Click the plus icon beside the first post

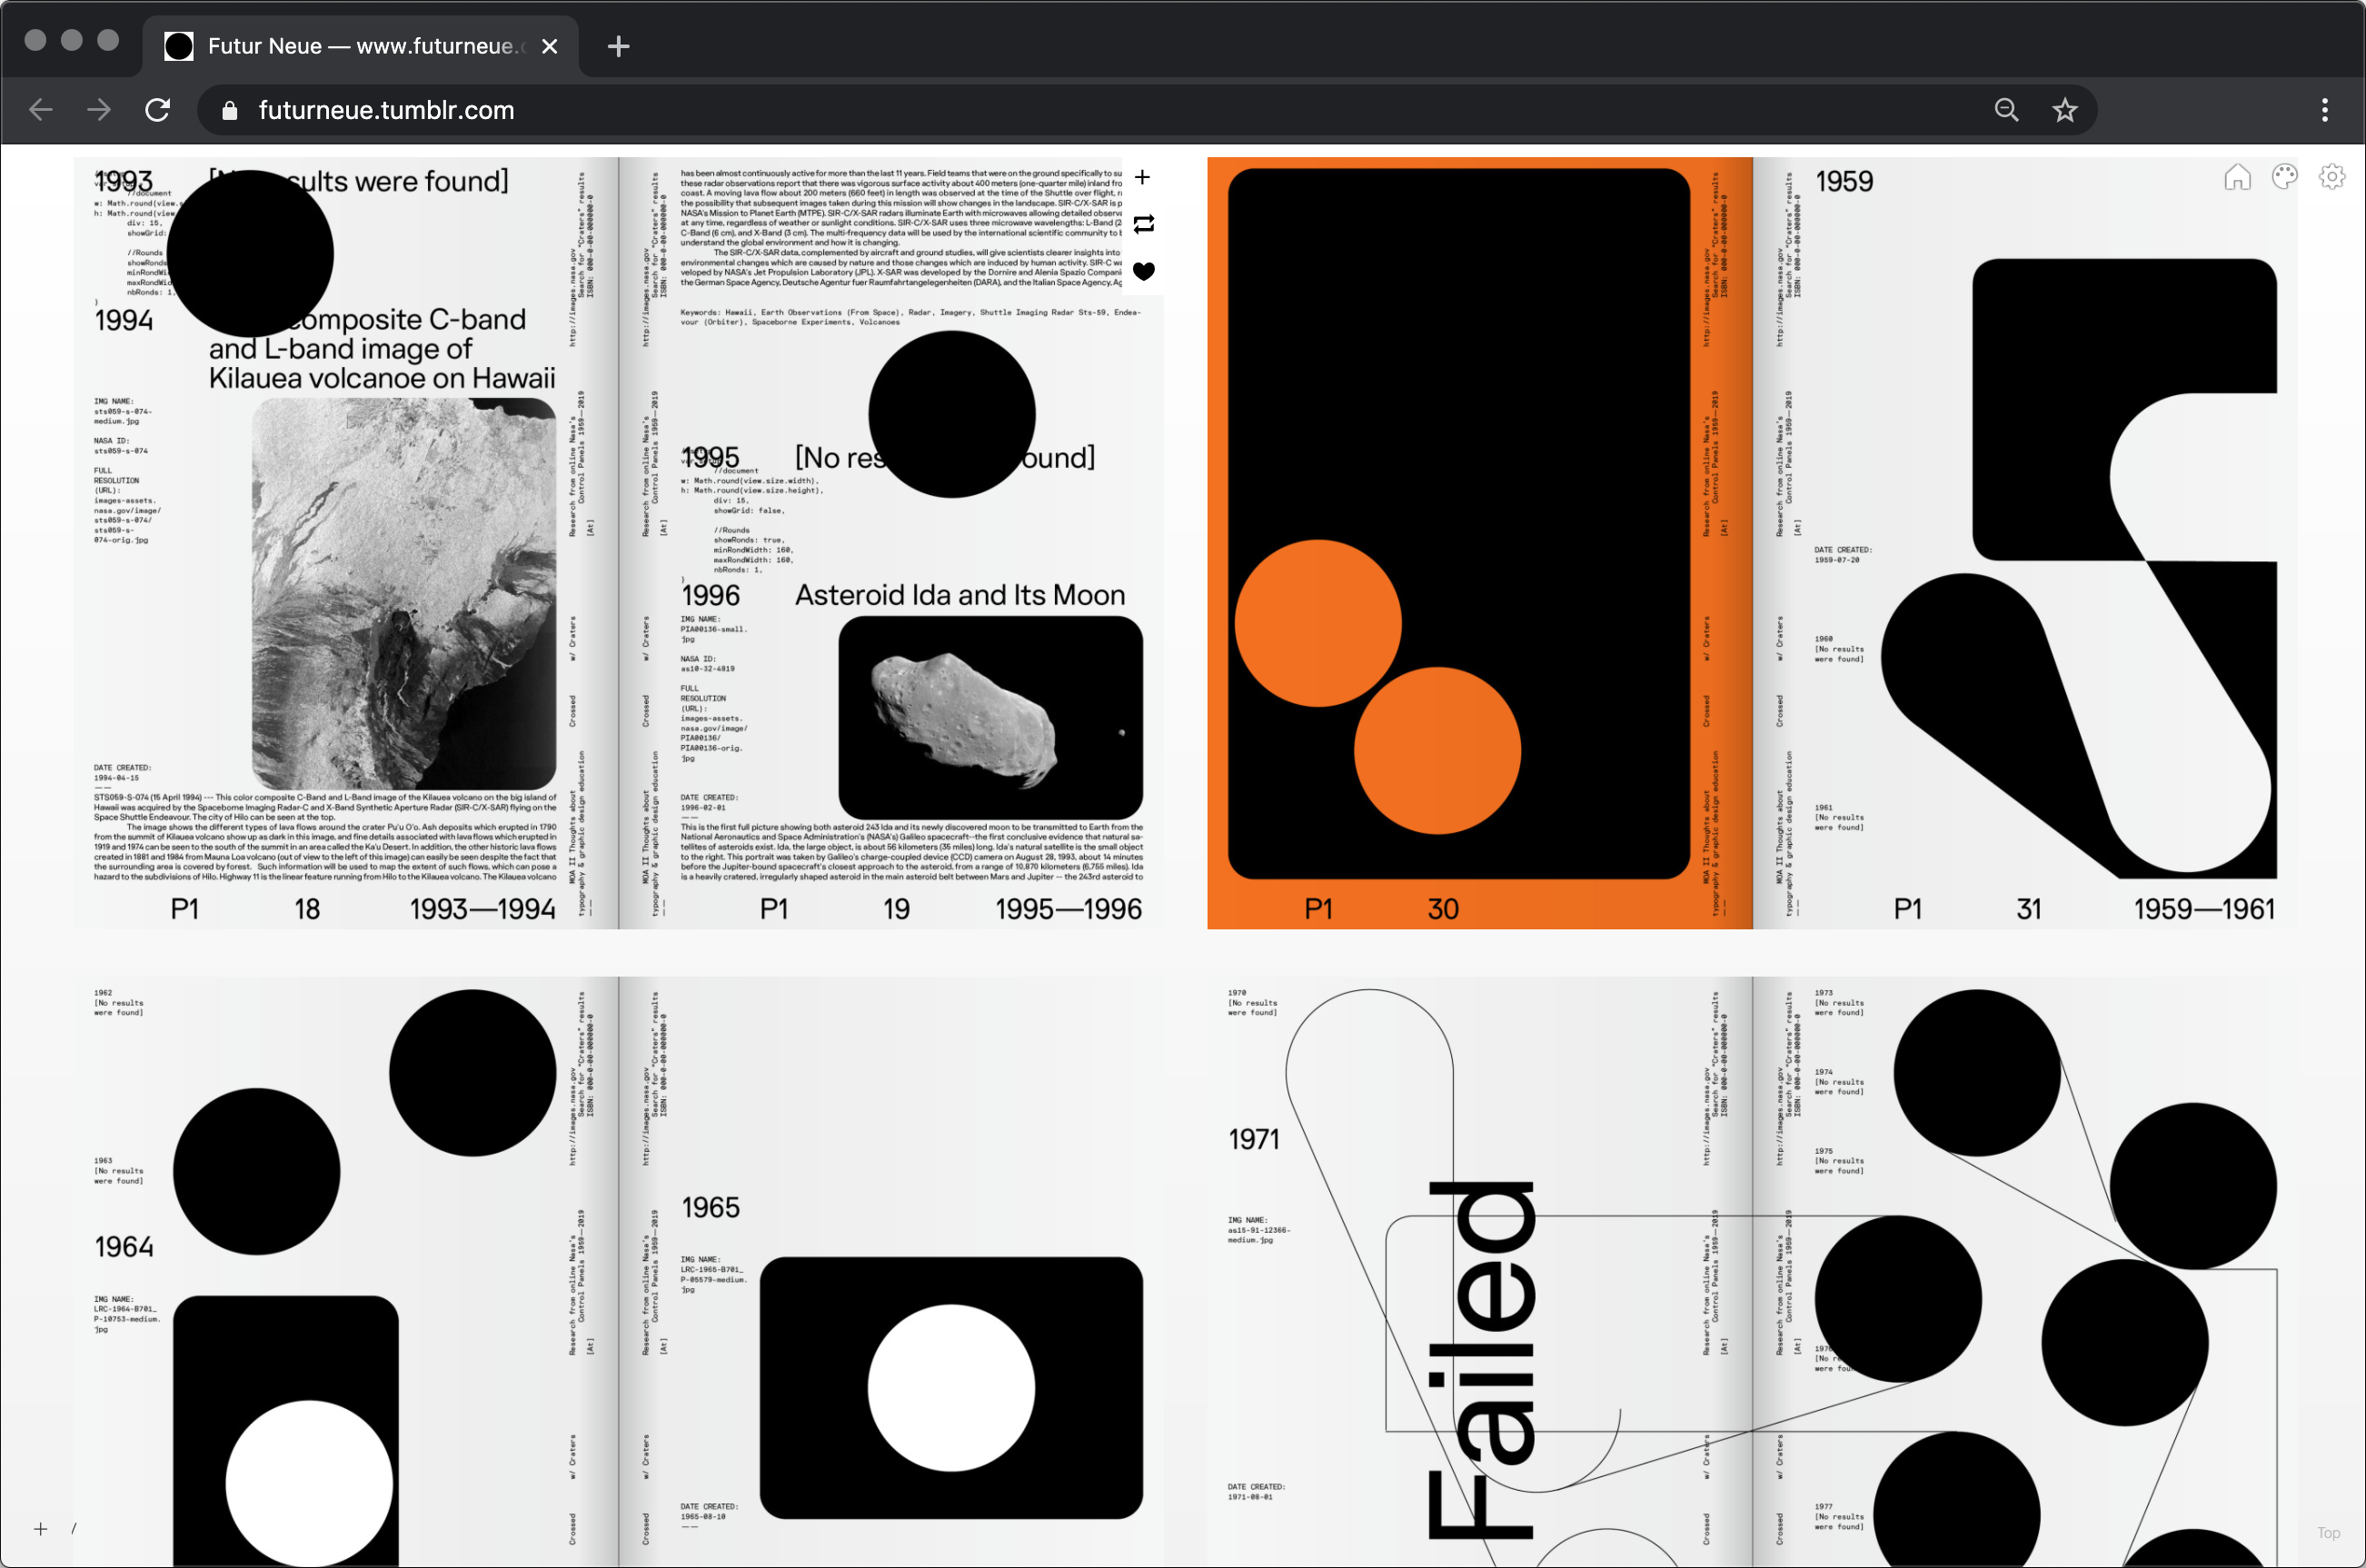pos(1143,178)
